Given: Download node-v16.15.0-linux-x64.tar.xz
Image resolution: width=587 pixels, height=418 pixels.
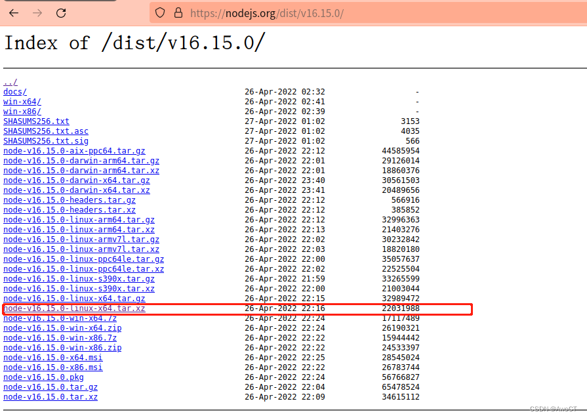Looking at the screenshot, I should pos(73,308).
